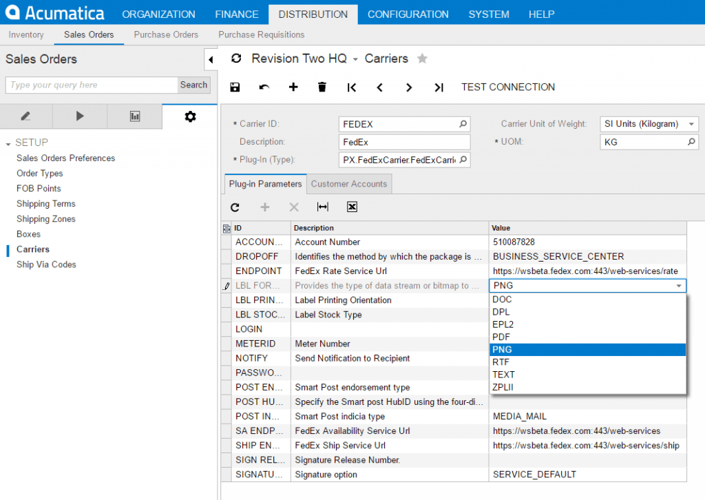Collapse the SETUP tree section

(x=8, y=144)
